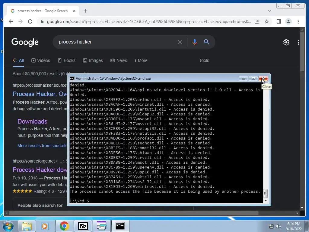Close the Administrator cmd.exe window
Screen dimensions: 309x232
[x=263, y=79]
